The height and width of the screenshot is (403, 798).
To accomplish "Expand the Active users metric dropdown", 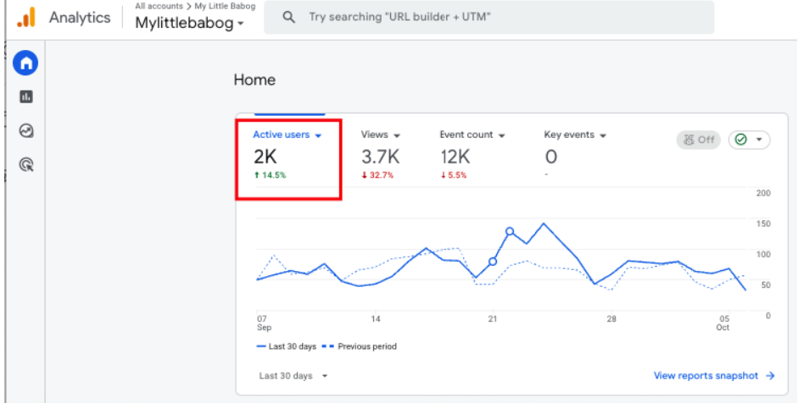I will [318, 135].
